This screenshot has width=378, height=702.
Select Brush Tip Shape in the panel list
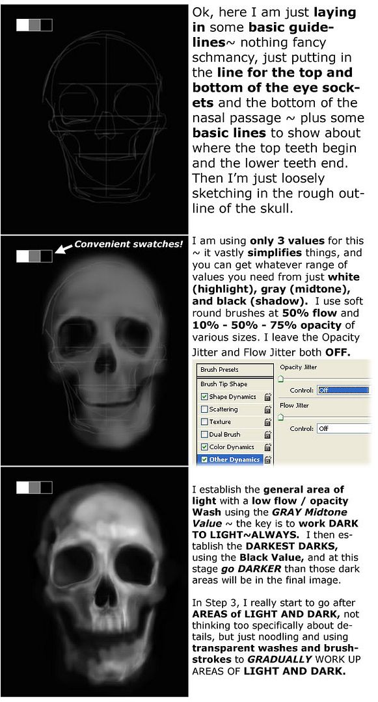pyautogui.click(x=235, y=383)
